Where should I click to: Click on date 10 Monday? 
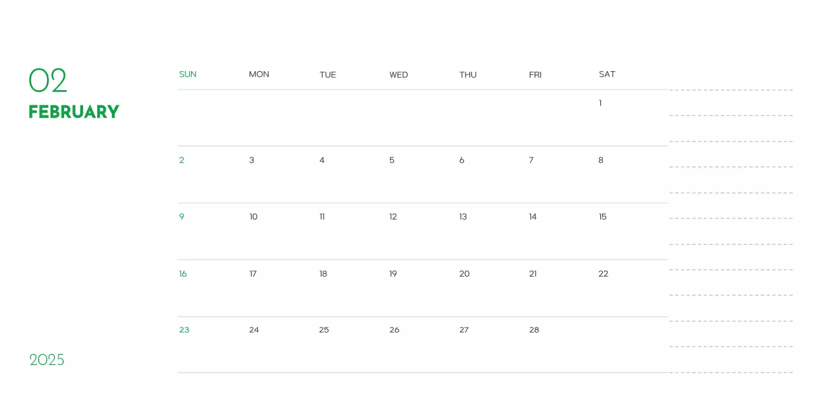(x=253, y=217)
